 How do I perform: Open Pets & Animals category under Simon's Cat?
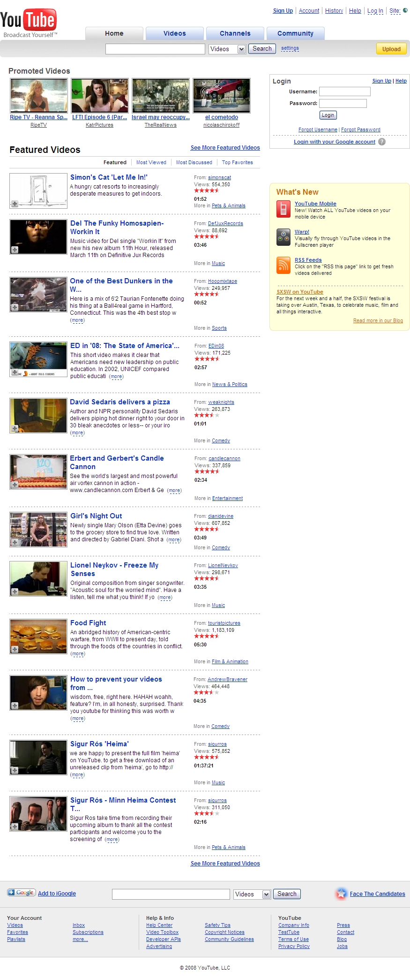point(229,206)
